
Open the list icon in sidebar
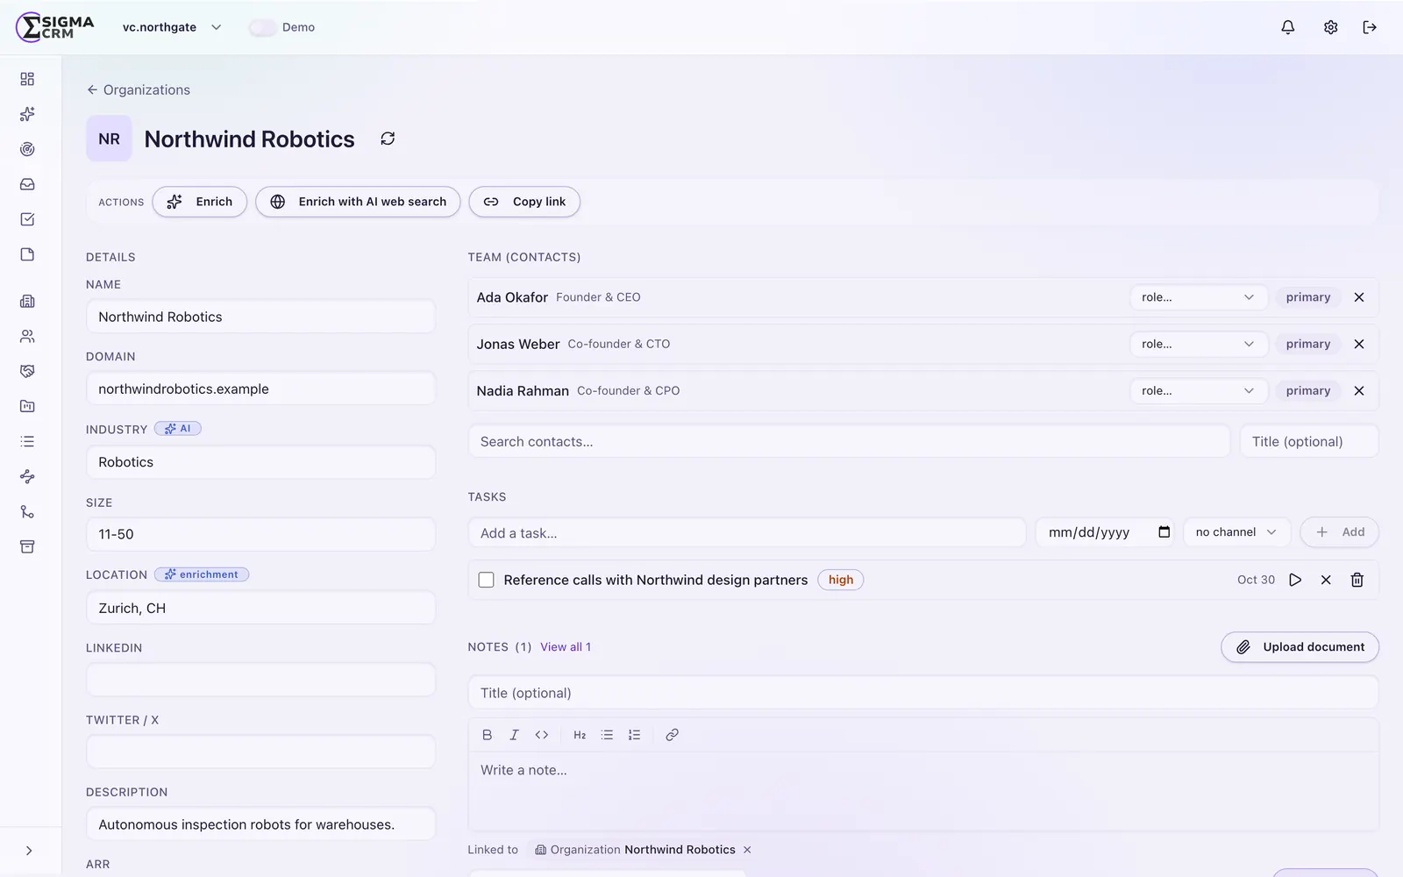[27, 441]
